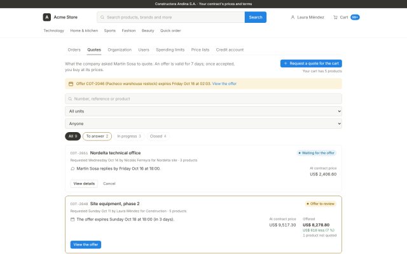Click the 1 product not quoted note
Viewport: 407px width, 254px height.
[x=319, y=236]
